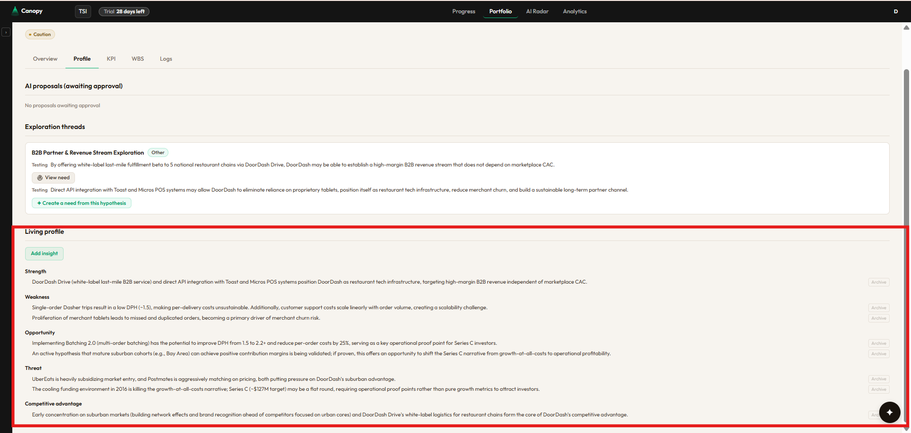Click the cooling funding environment threat text
Screen dimensions: 911x433
click(286, 389)
